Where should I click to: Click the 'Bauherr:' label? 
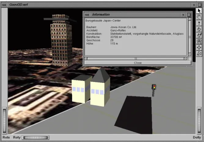click(x=91, y=27)
